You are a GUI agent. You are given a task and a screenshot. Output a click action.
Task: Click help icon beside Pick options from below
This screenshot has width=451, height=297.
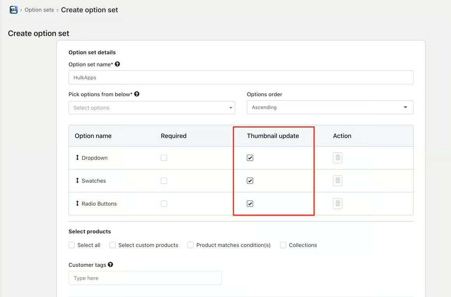[x=137, y=94]
